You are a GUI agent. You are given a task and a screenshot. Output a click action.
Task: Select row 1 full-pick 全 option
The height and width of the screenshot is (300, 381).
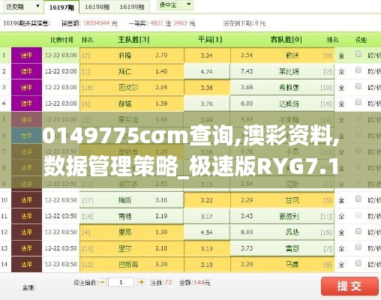tap(341, 55)
